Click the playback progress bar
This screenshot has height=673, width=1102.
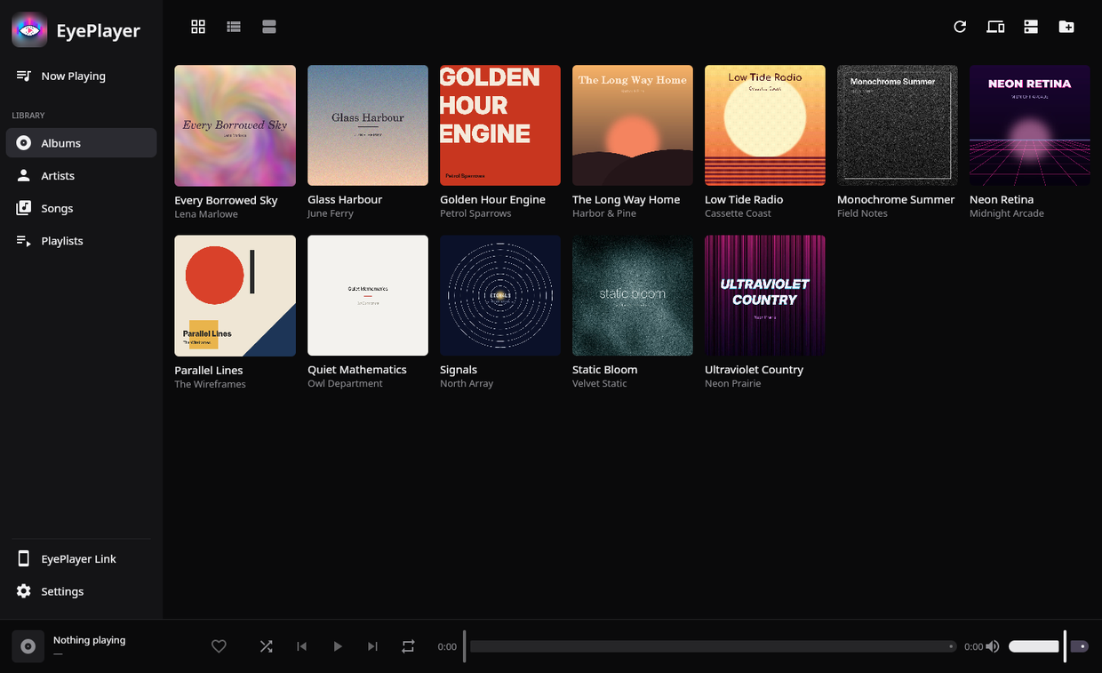click(x=713, y=646)
